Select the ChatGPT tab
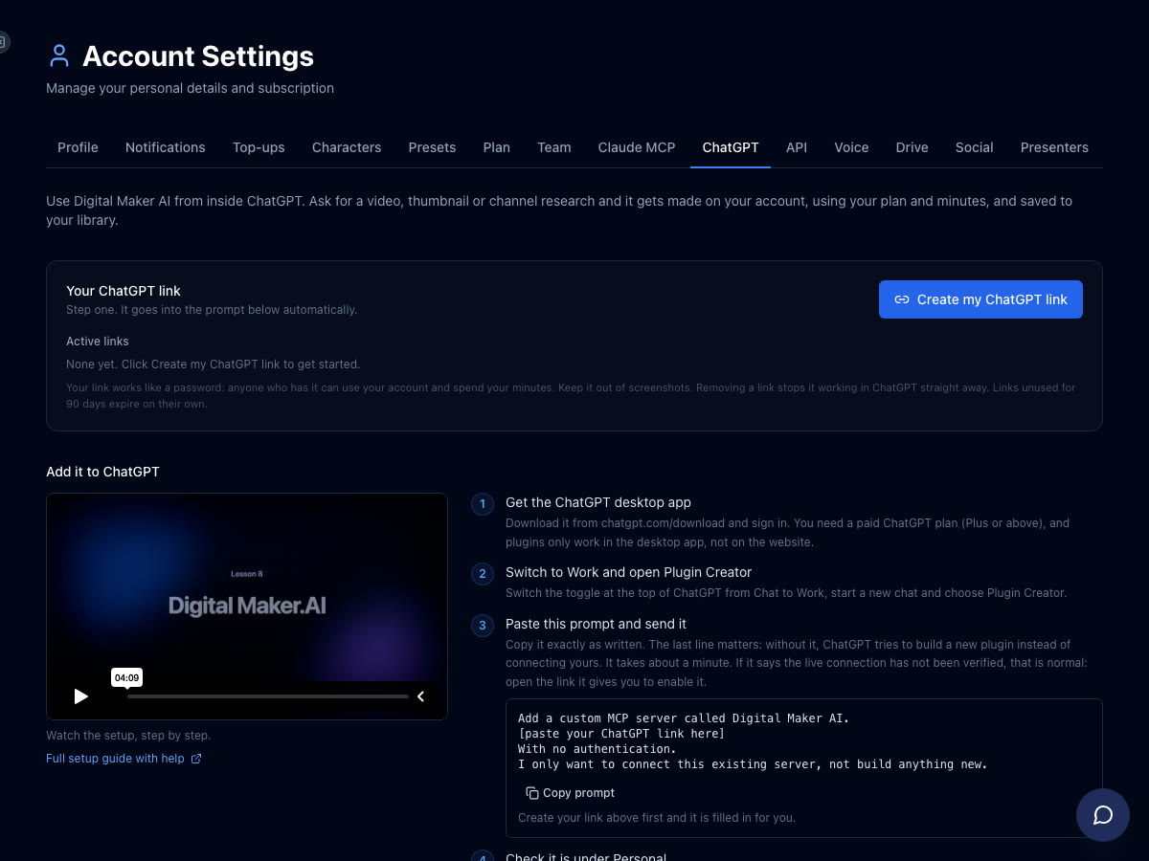This screenshot has height=861, width=1149. point(731,147)
